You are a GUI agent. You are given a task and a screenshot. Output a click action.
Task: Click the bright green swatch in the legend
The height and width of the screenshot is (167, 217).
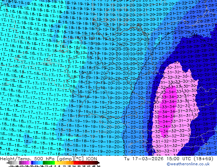[x=53, y=163]
